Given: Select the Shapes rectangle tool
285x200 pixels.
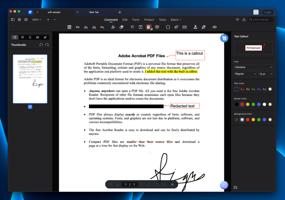Looking at the screenshot, I should point(168,27).
